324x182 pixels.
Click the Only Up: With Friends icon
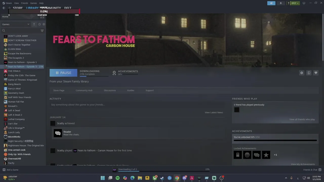click(6, 154)
